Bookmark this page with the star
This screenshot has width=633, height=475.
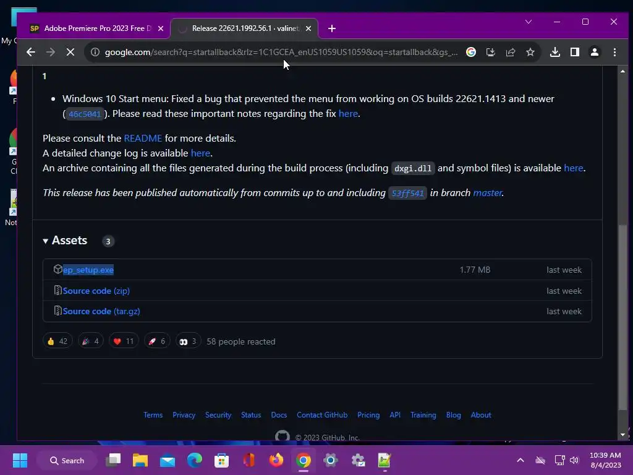(530, 52)
